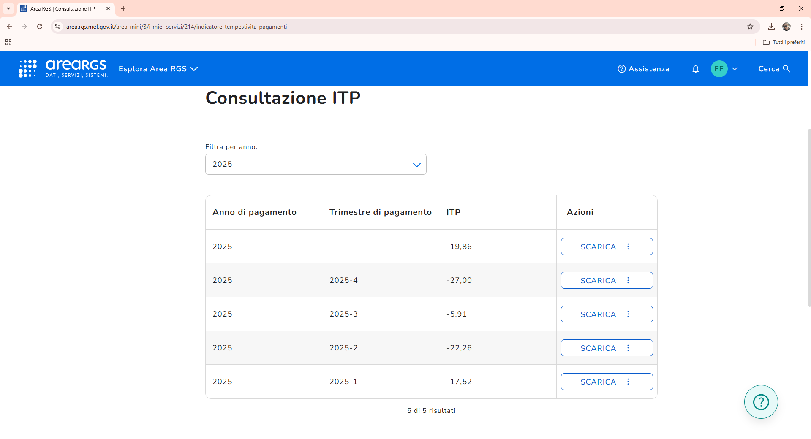Expand the user account chevron

735,69
